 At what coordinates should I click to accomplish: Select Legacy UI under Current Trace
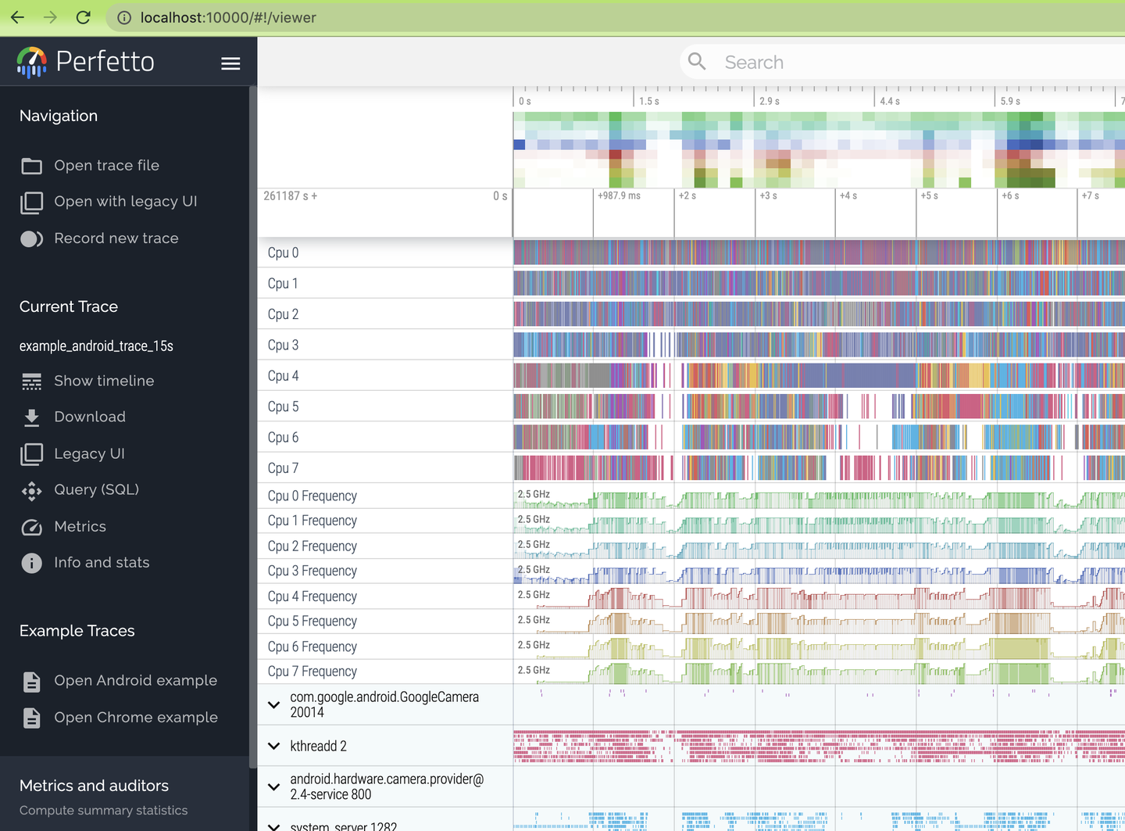pos(89,453)
